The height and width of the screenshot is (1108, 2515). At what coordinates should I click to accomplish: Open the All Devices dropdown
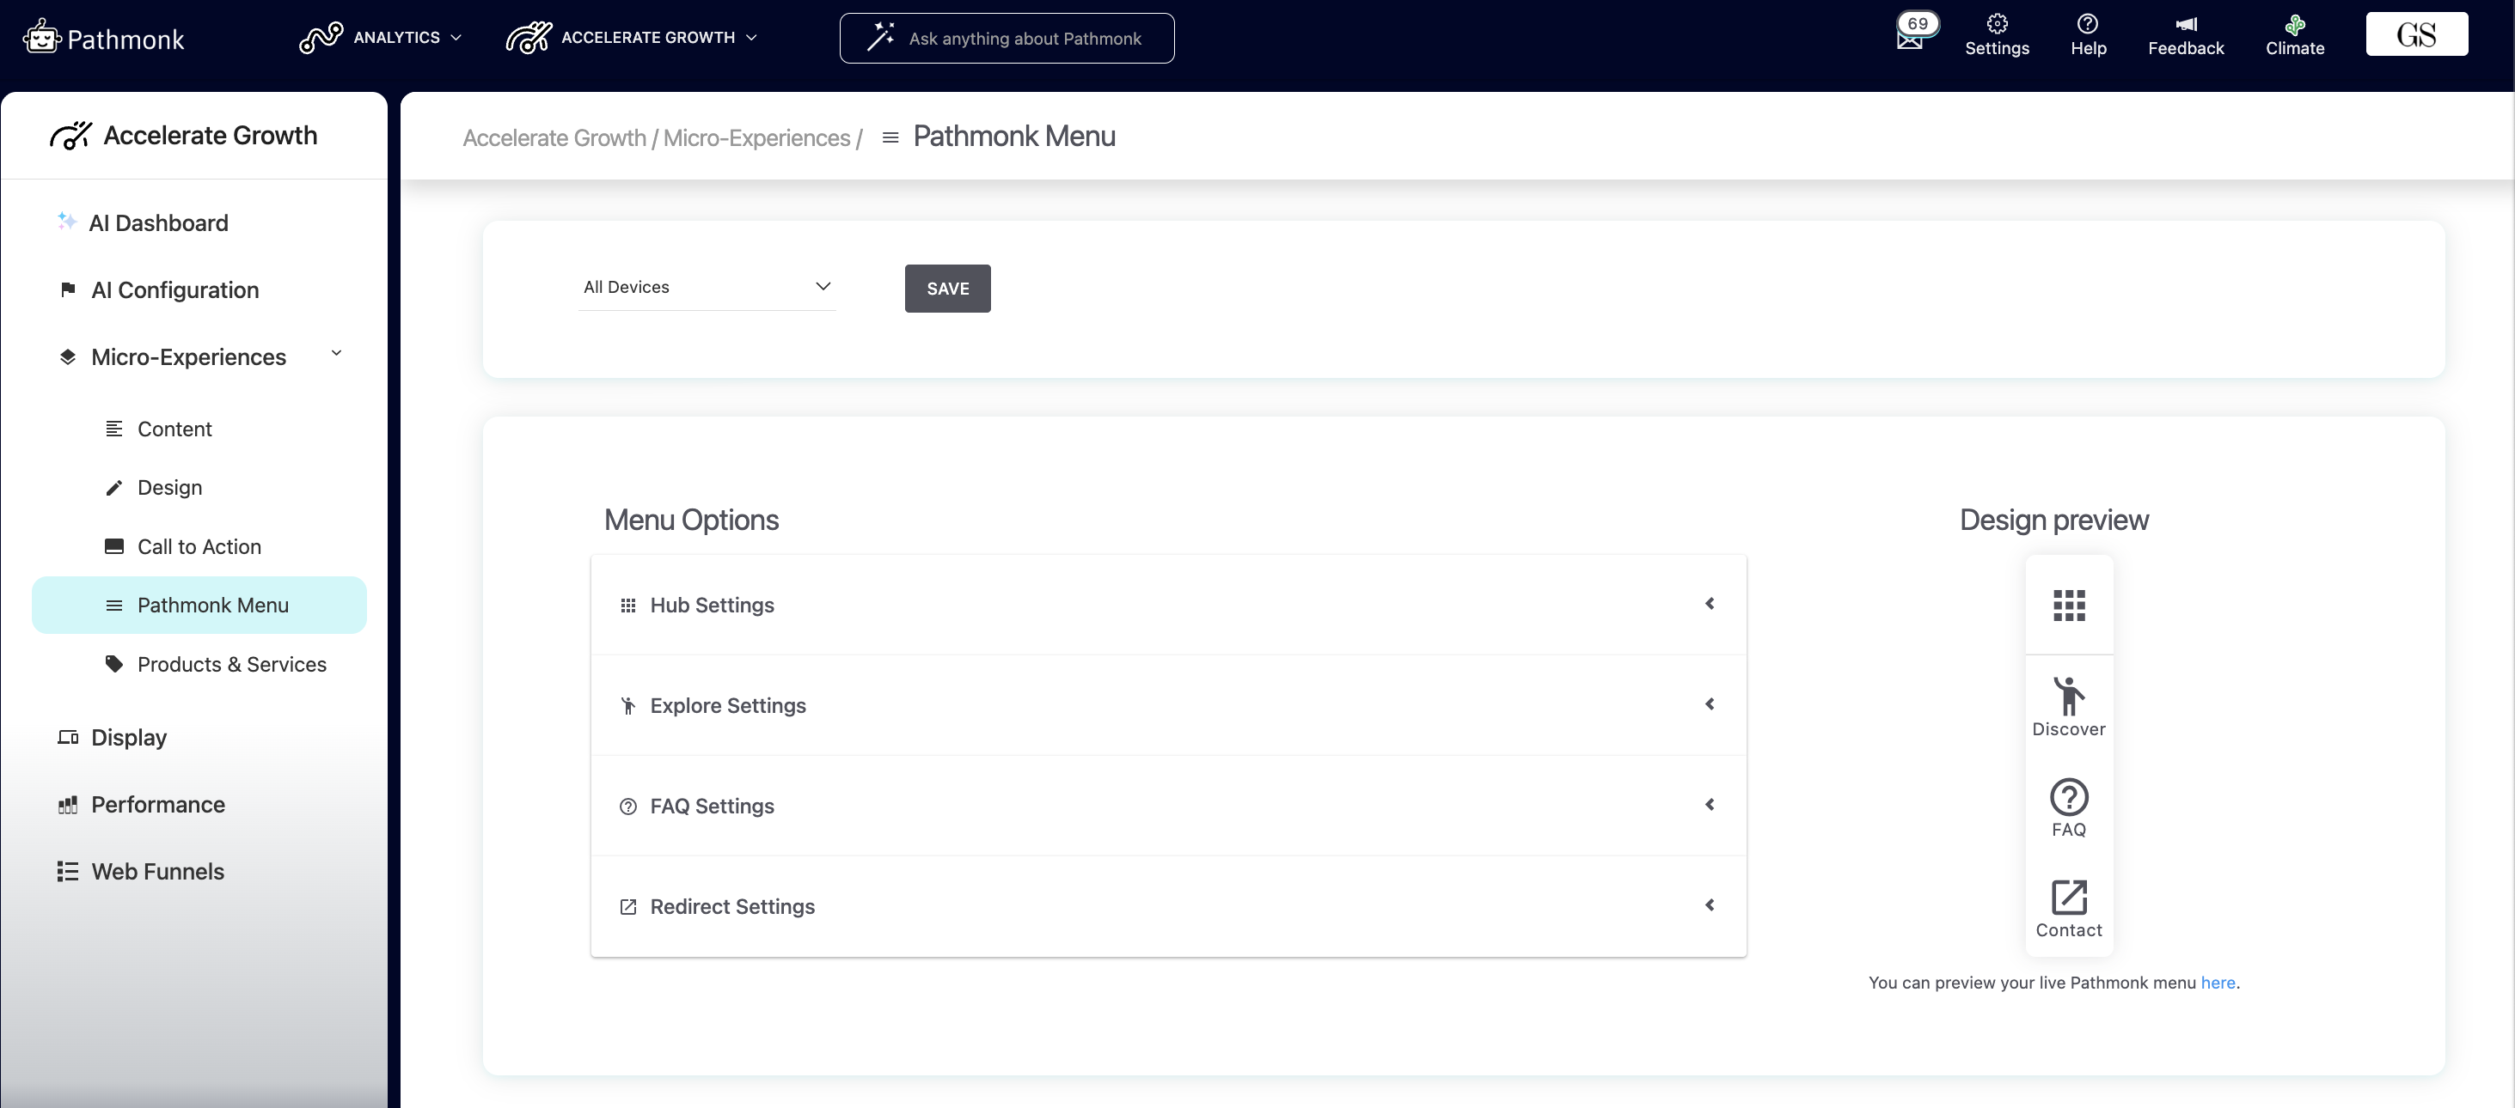tap(707, 287)
